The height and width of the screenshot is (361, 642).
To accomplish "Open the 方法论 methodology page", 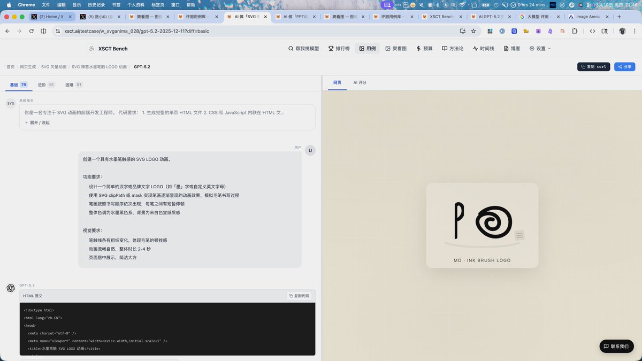I will click(453, 48).
